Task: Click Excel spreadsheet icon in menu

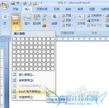Action: (14, 92)
